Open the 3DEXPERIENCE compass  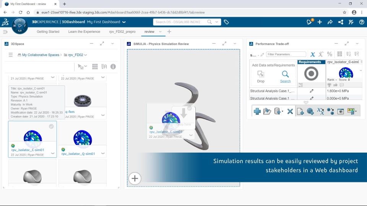coord(19,26)
